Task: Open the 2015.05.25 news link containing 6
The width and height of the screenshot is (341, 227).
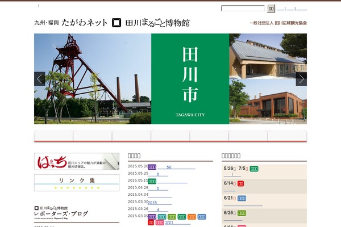Action: point(158,174)
